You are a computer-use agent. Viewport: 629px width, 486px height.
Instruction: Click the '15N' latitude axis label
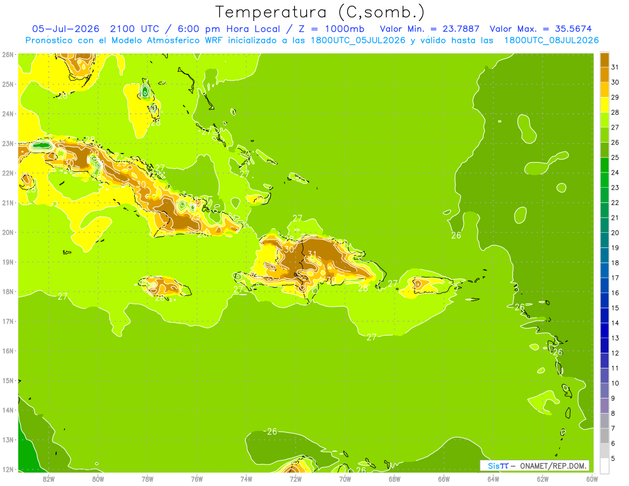coord(8,381)
